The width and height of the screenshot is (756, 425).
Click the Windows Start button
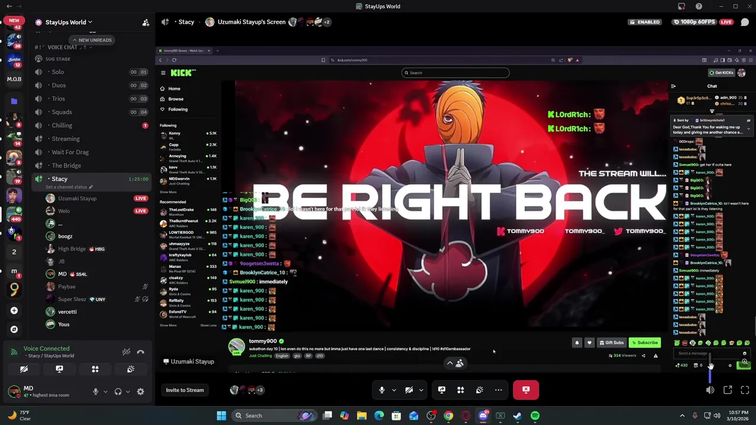pos(221,416)
